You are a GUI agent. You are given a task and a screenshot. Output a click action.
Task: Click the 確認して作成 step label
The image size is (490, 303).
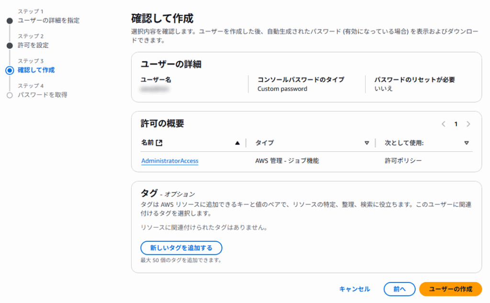(x=36, y=70)
